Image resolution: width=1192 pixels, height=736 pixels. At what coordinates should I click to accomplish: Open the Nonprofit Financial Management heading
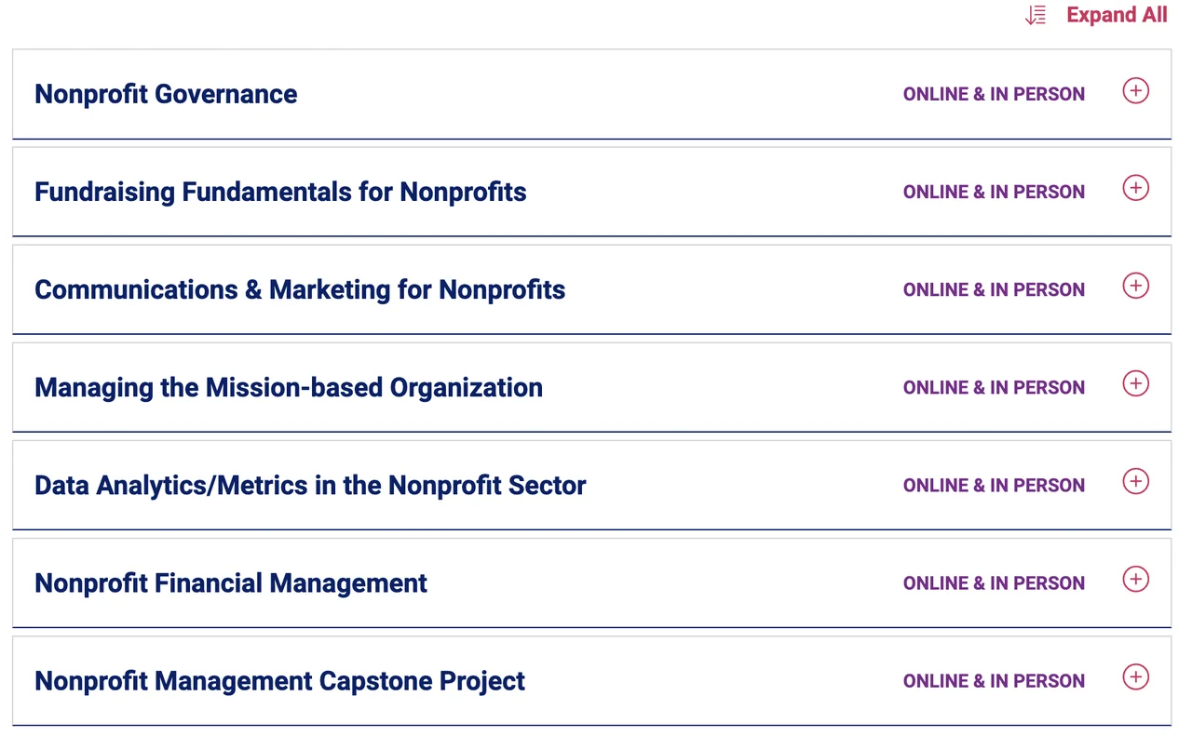[x=231, y=583]
